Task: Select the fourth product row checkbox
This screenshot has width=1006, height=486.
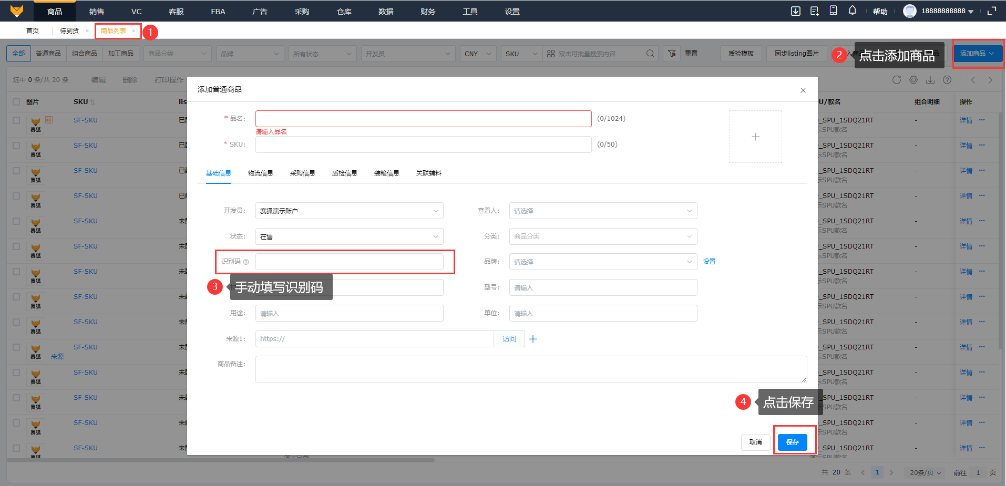Action: pos(16,196)
